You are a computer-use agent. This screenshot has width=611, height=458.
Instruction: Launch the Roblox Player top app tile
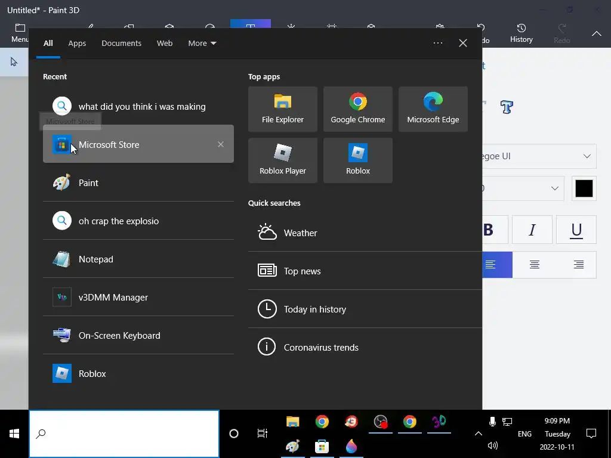point(282,160)
